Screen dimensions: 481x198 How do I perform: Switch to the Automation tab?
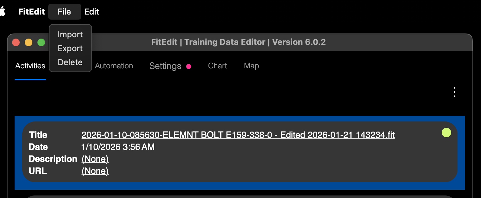coord(114,66)
